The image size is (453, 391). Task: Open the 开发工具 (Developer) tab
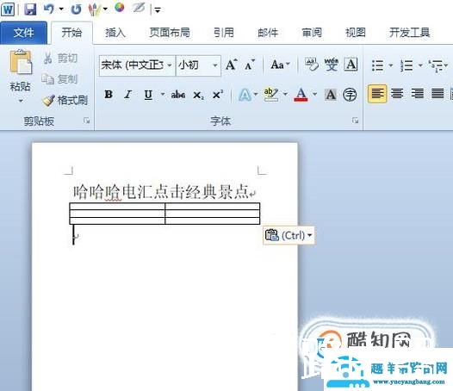coord(410,33)
